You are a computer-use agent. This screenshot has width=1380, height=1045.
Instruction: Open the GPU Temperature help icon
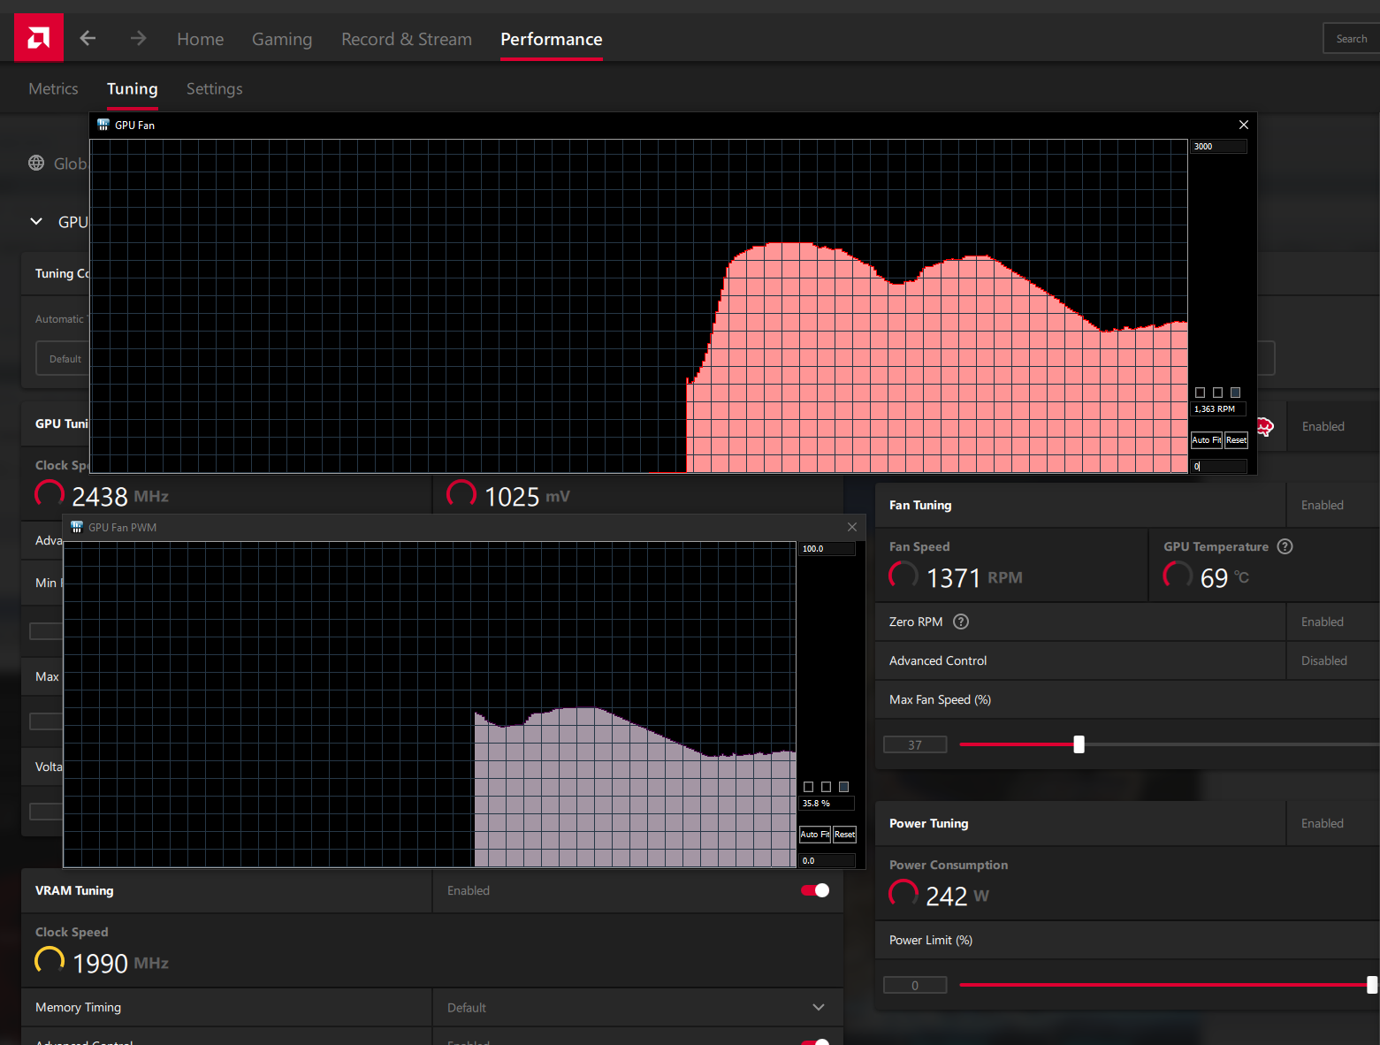[1285, 546]
